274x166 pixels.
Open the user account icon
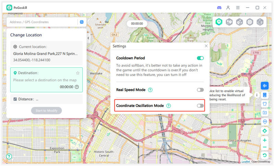coord(228,8)
